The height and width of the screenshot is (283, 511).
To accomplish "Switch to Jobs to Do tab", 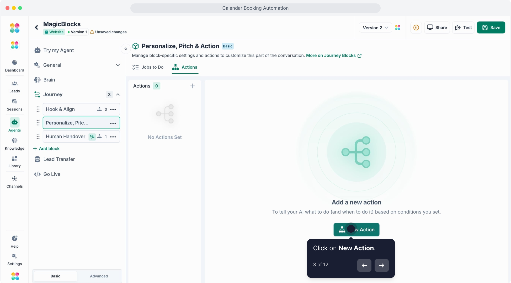I will click(148, 67).
